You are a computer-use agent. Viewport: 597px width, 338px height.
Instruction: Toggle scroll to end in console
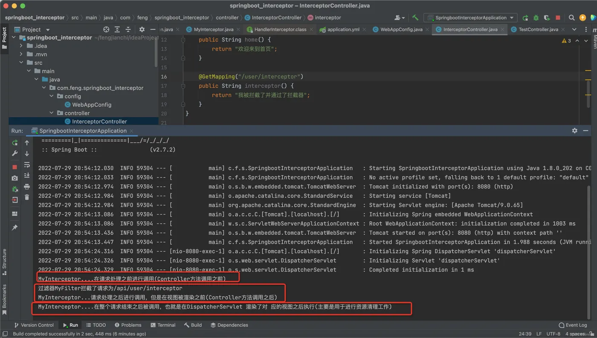[x=27, y=175]
